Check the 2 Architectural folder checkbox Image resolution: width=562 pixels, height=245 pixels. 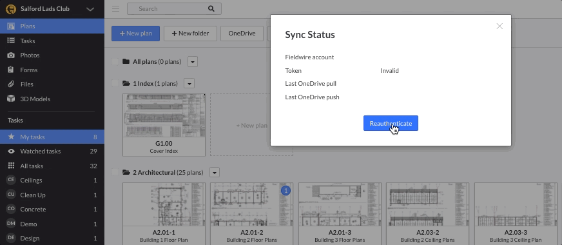click(115, 173)
